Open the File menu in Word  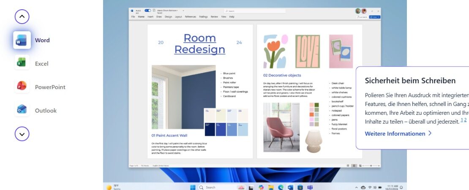133,17
